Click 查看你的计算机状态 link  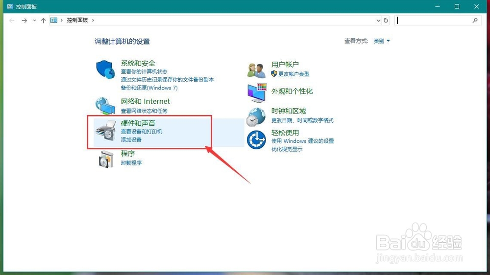click(144, 71)
